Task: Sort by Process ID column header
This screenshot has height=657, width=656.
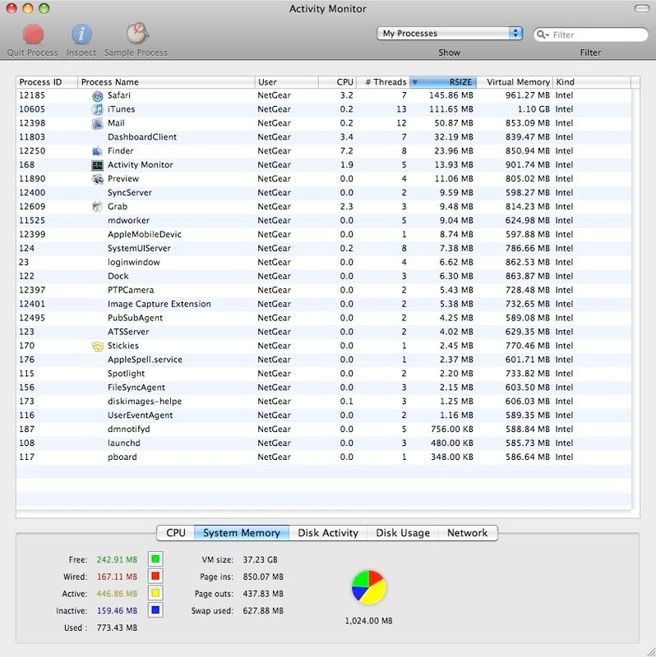Action: [47, 82]
